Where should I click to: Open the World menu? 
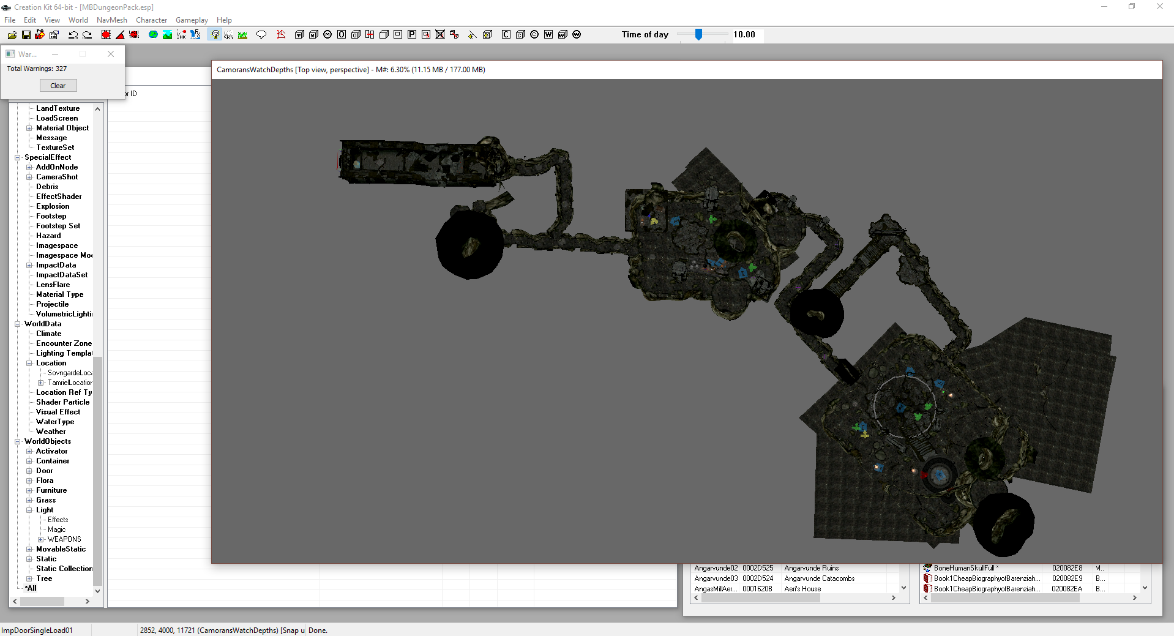[x=78, y=20]
